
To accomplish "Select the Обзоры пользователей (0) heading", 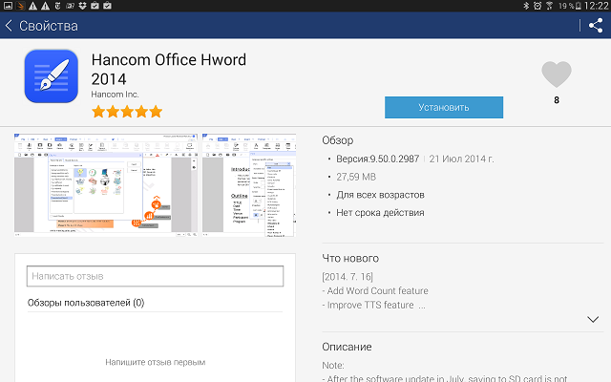I will click(86, 303).
